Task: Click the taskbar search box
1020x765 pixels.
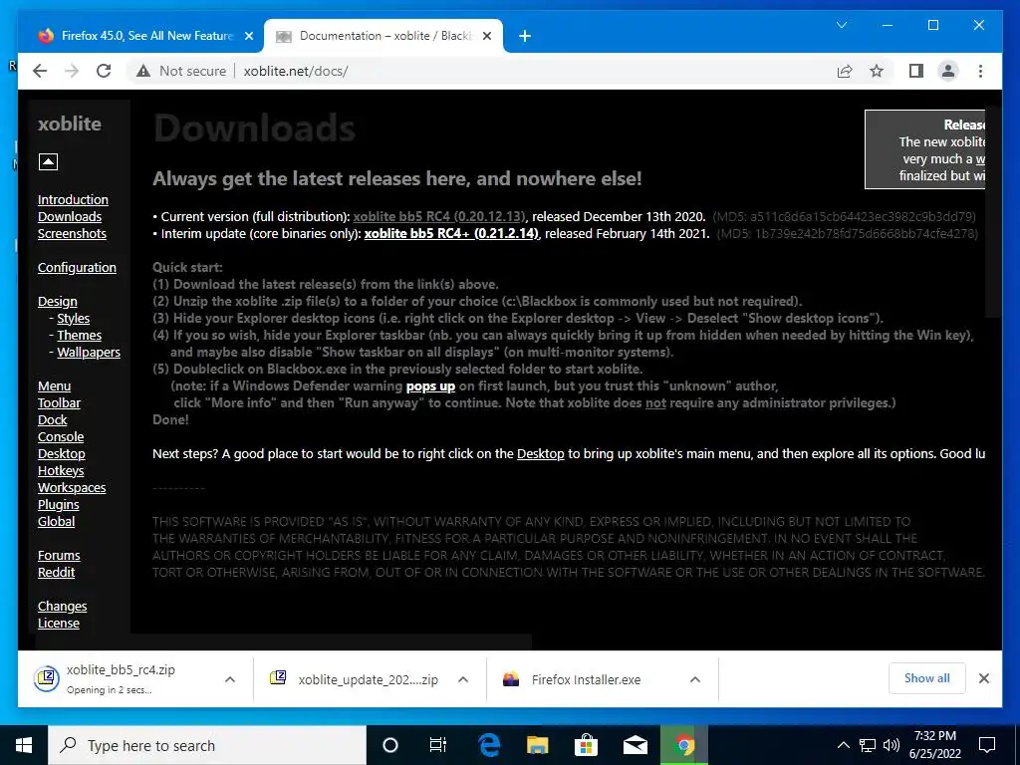Action: (x=207, y=745)
